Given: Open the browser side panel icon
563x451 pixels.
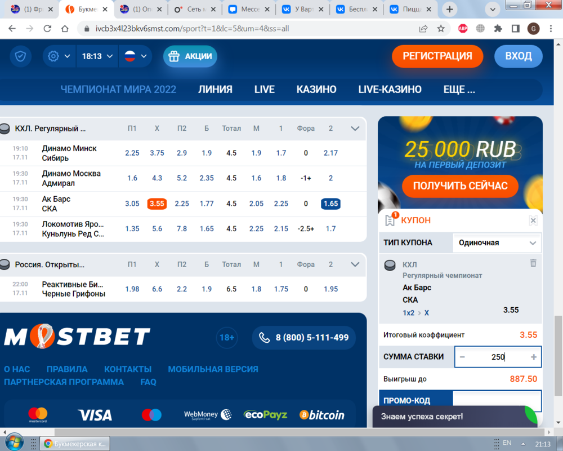Looking at the screenshot, I should click(x=516, y=29).
